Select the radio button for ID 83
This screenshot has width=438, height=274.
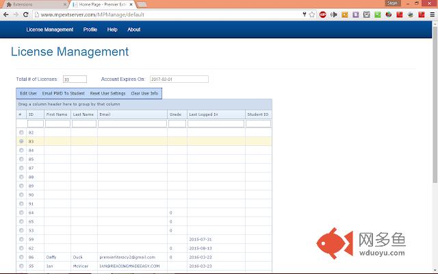point(21,141)
